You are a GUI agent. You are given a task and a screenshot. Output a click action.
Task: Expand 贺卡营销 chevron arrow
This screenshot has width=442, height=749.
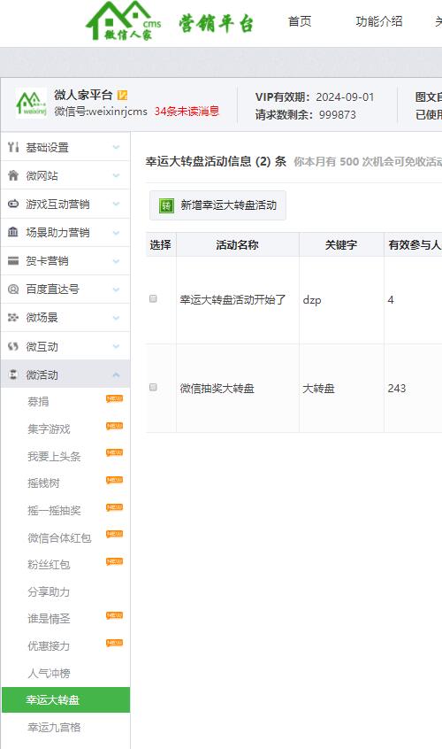[x=116, y=261]
